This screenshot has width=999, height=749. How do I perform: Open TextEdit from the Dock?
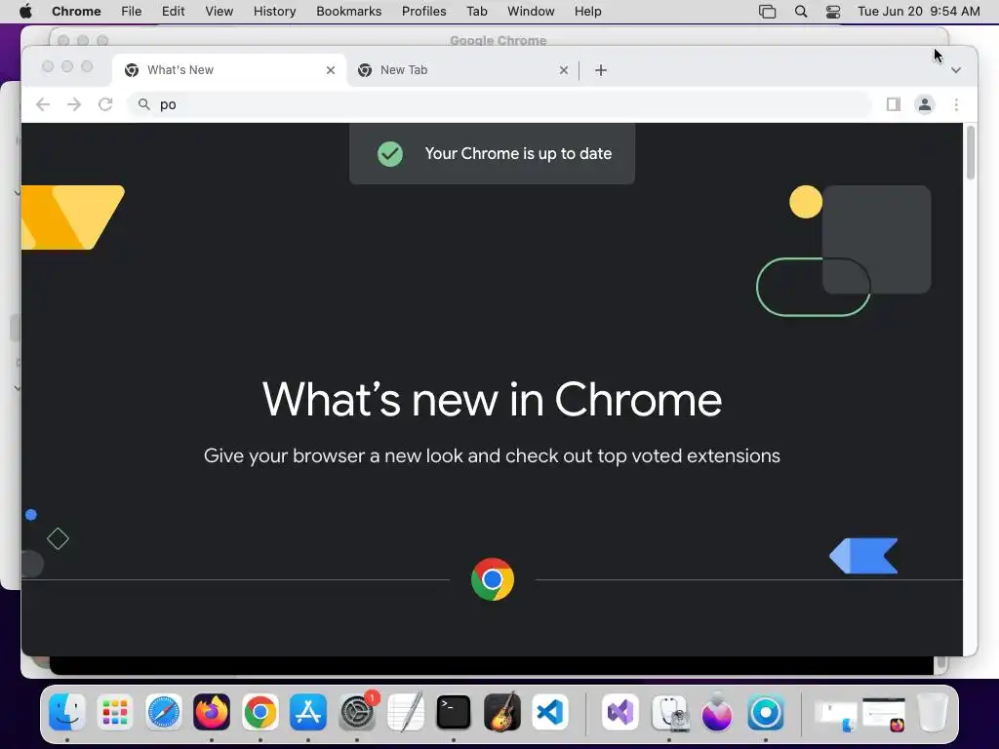[405, 712]
